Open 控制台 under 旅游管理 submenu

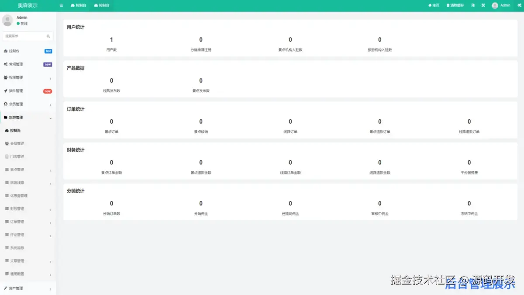[x=15, y=130]
